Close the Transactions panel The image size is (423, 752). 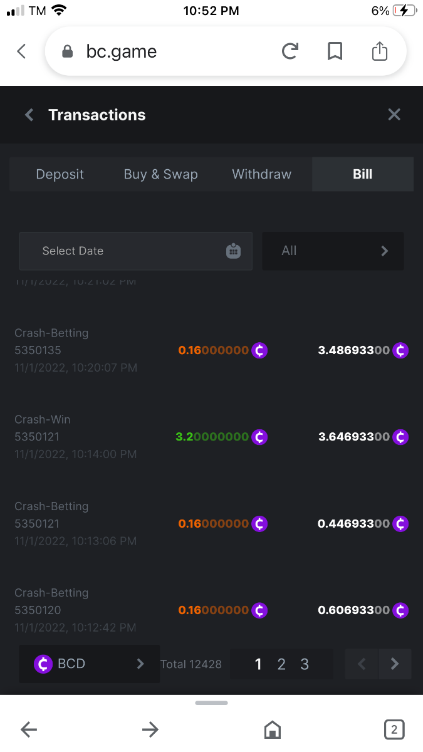(394, 115)
